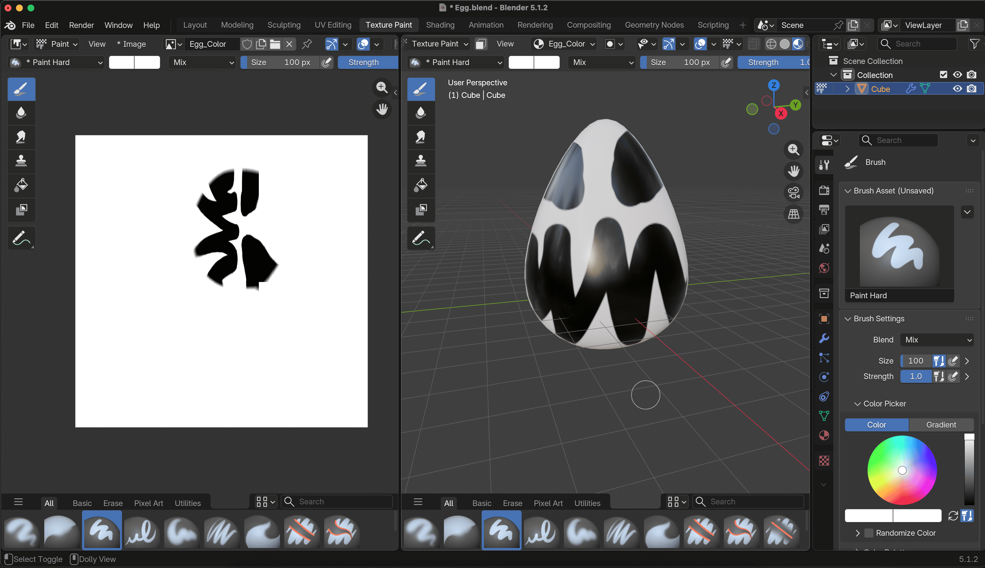Viewport: 985px width, 568px height.
Task: Toggle Size pressure sensitivity in viewport header
Action: 726,63
